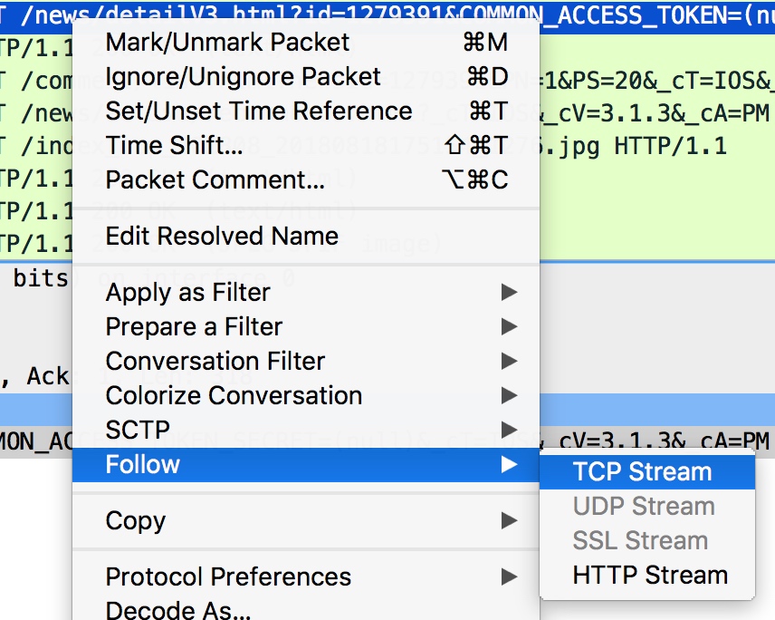Viewport: 775px width, 620px height.
Task: Select Mark/Unmark Packet menu entry
Action: [x=305, y=42]
